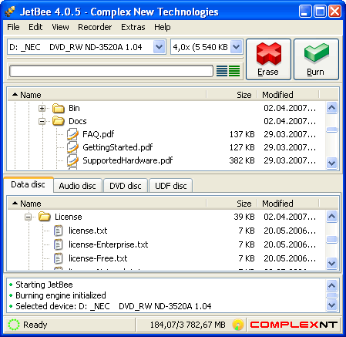Viewport: 346px width, 337px height.
Task: Click the license.txt document icon
Action: 59,231
